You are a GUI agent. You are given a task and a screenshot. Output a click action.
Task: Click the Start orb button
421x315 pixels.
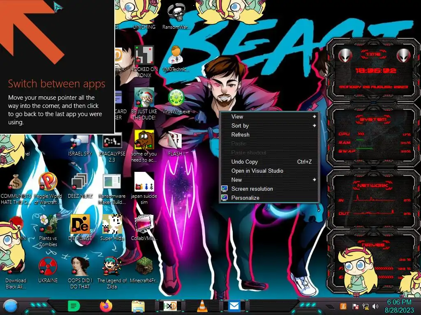(x=10, y=306)
